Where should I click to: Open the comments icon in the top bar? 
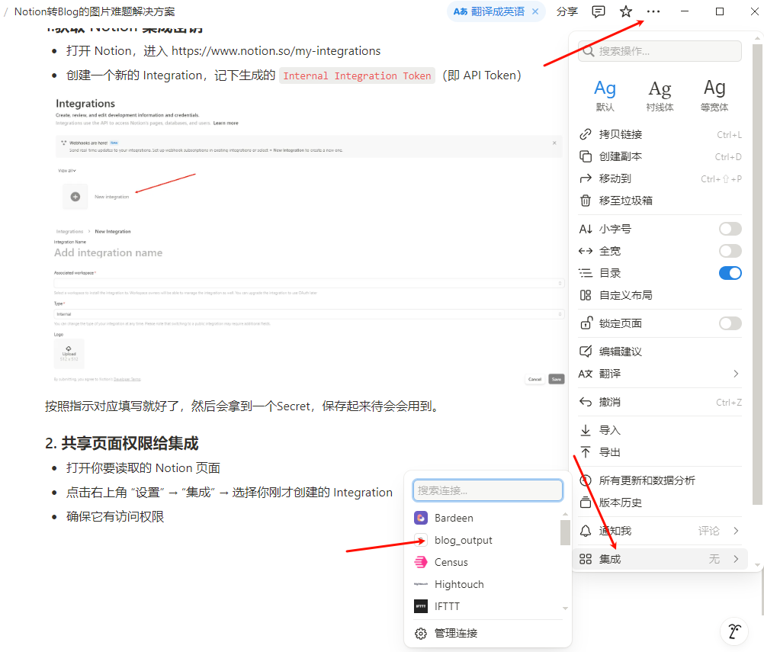pos(598,11)
